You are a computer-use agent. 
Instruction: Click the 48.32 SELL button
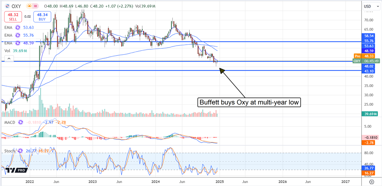tap(13, 16)
